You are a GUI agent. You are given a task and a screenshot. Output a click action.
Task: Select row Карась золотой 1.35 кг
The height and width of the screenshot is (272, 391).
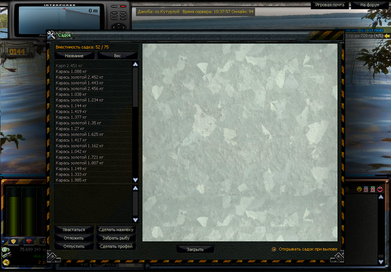(93, 123)
